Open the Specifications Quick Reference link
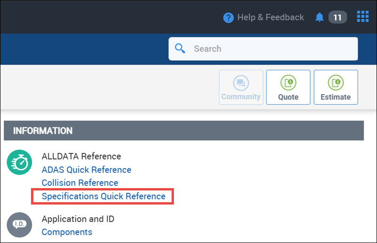This screenshot has height=243, width=377. (x=103, y=196)
